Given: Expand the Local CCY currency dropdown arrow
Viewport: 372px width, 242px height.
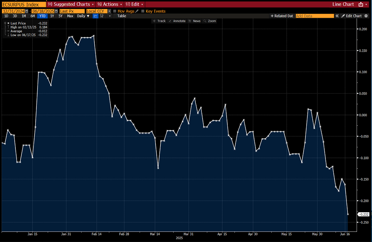Looking at the screenshot, I should (x=109, y=11).
